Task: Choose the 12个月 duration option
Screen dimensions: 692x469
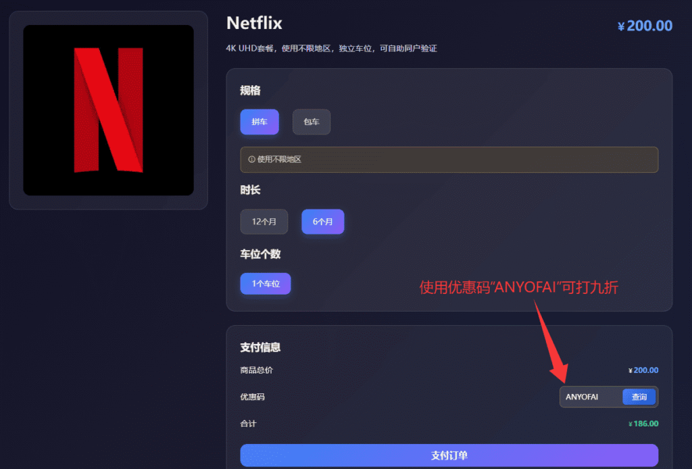Action: coord(264,221)
